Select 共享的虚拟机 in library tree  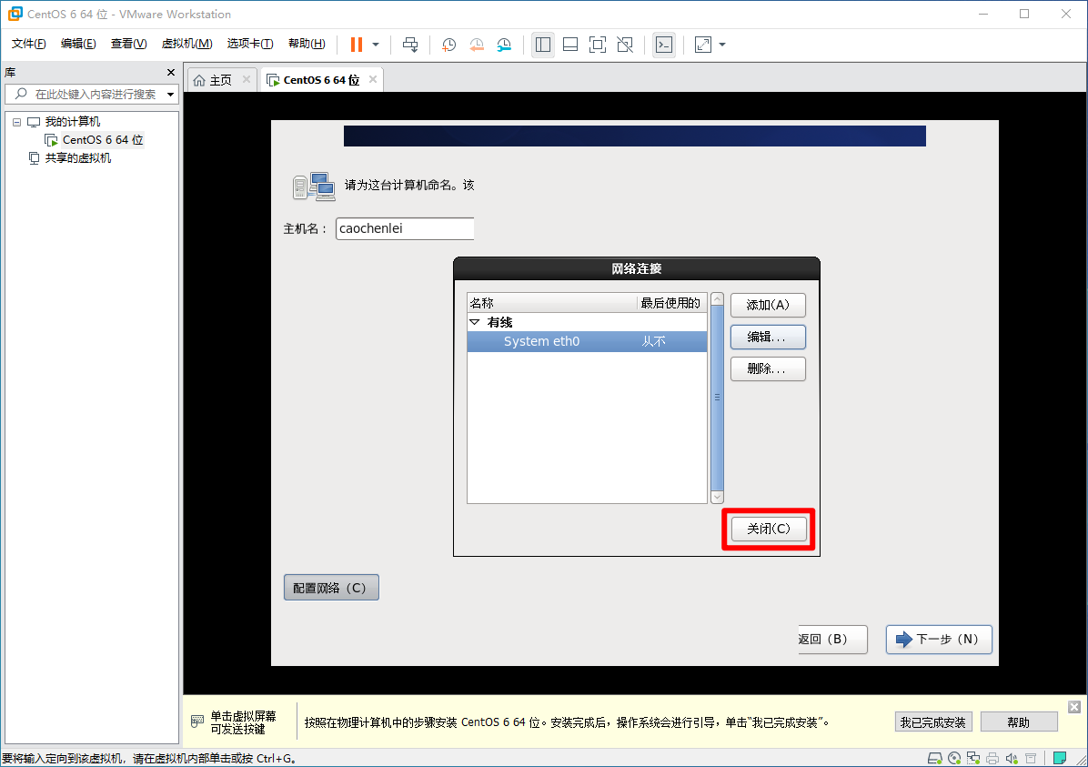click(x=77, y=158)
